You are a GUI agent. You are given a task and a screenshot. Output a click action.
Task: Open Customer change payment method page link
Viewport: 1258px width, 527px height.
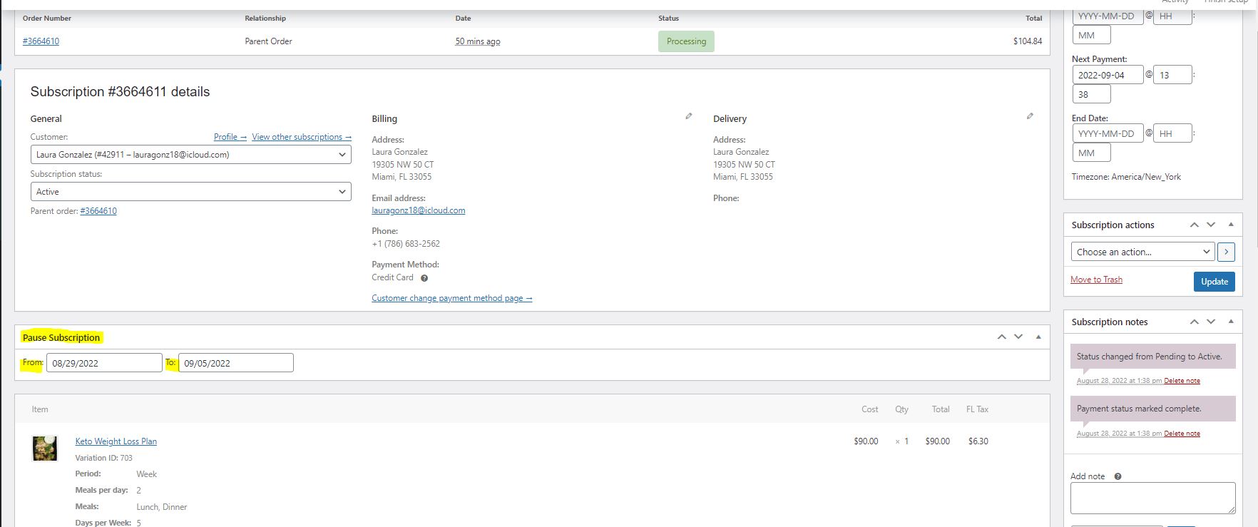coord(452,298)
